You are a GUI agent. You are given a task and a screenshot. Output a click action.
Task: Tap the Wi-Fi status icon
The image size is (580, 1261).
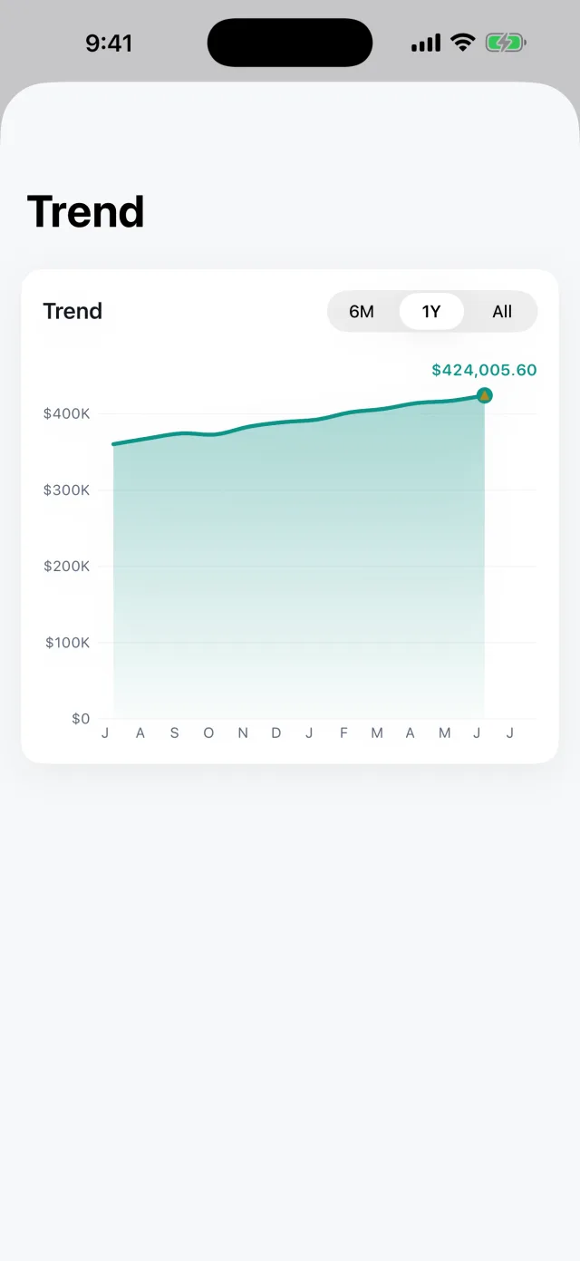[x=463, y=43]
